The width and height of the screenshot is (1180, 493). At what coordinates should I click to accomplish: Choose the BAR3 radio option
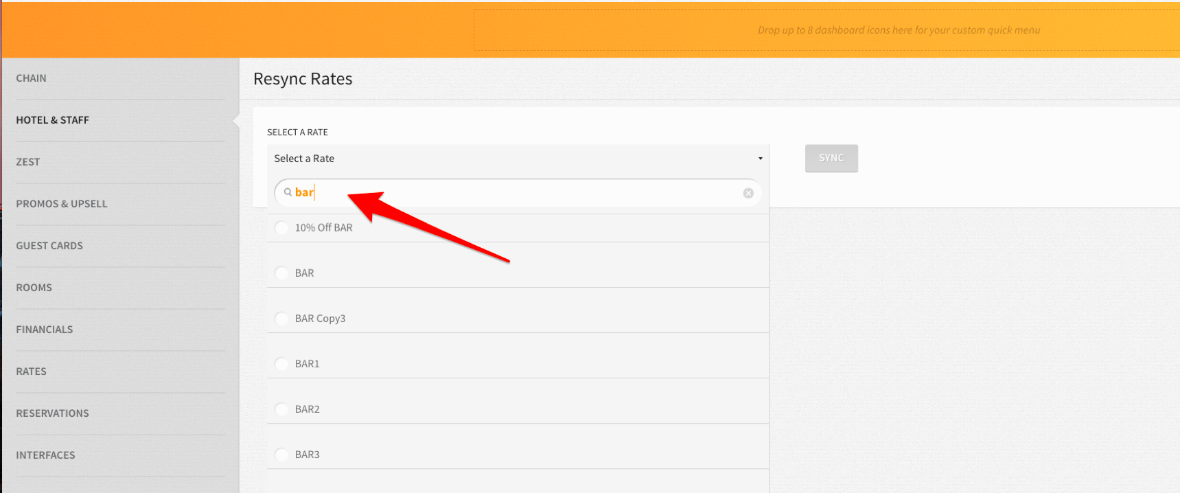[281, 454]
